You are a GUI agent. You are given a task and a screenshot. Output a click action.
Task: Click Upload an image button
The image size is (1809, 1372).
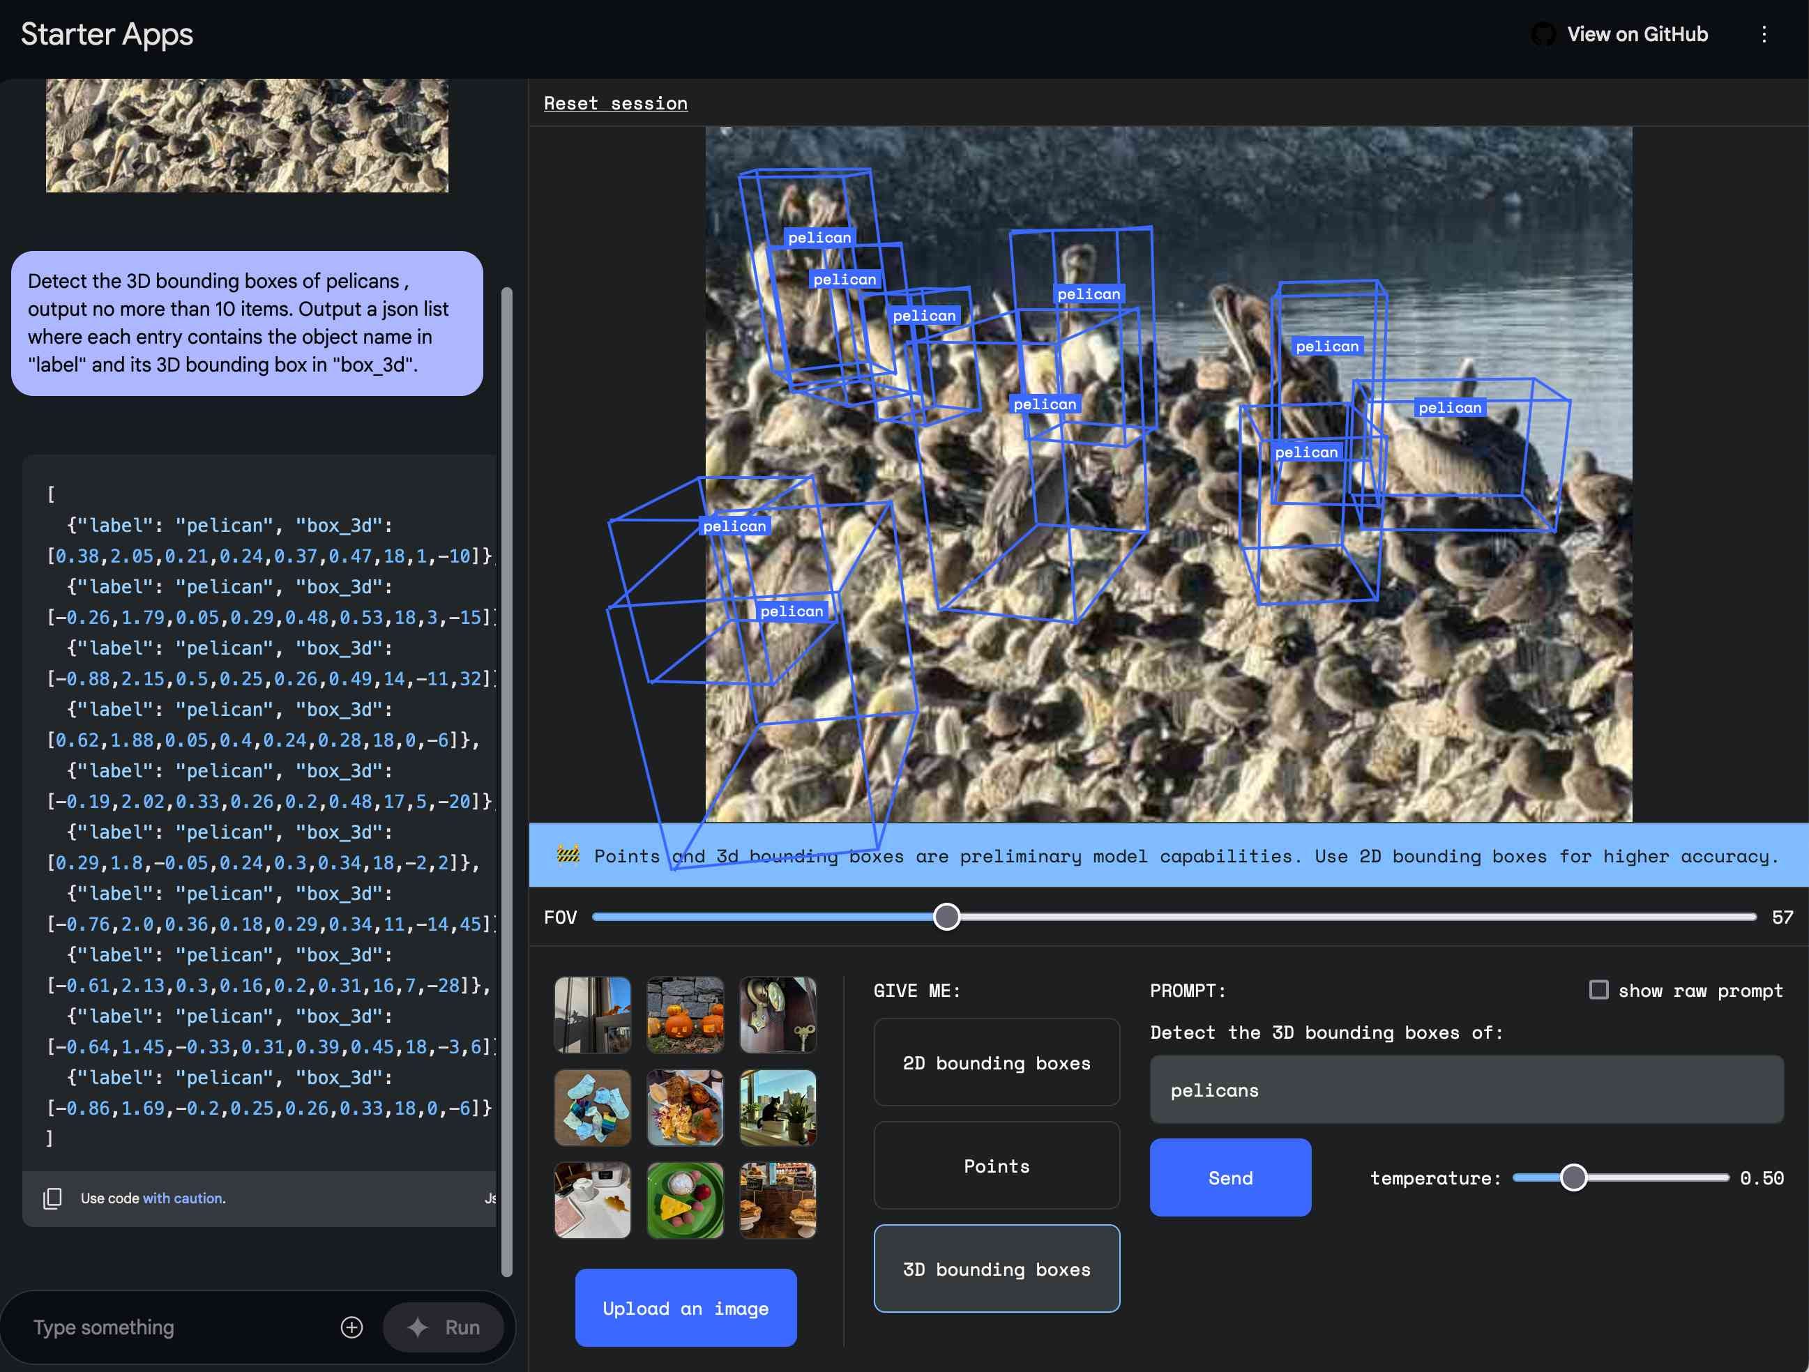686,1309
